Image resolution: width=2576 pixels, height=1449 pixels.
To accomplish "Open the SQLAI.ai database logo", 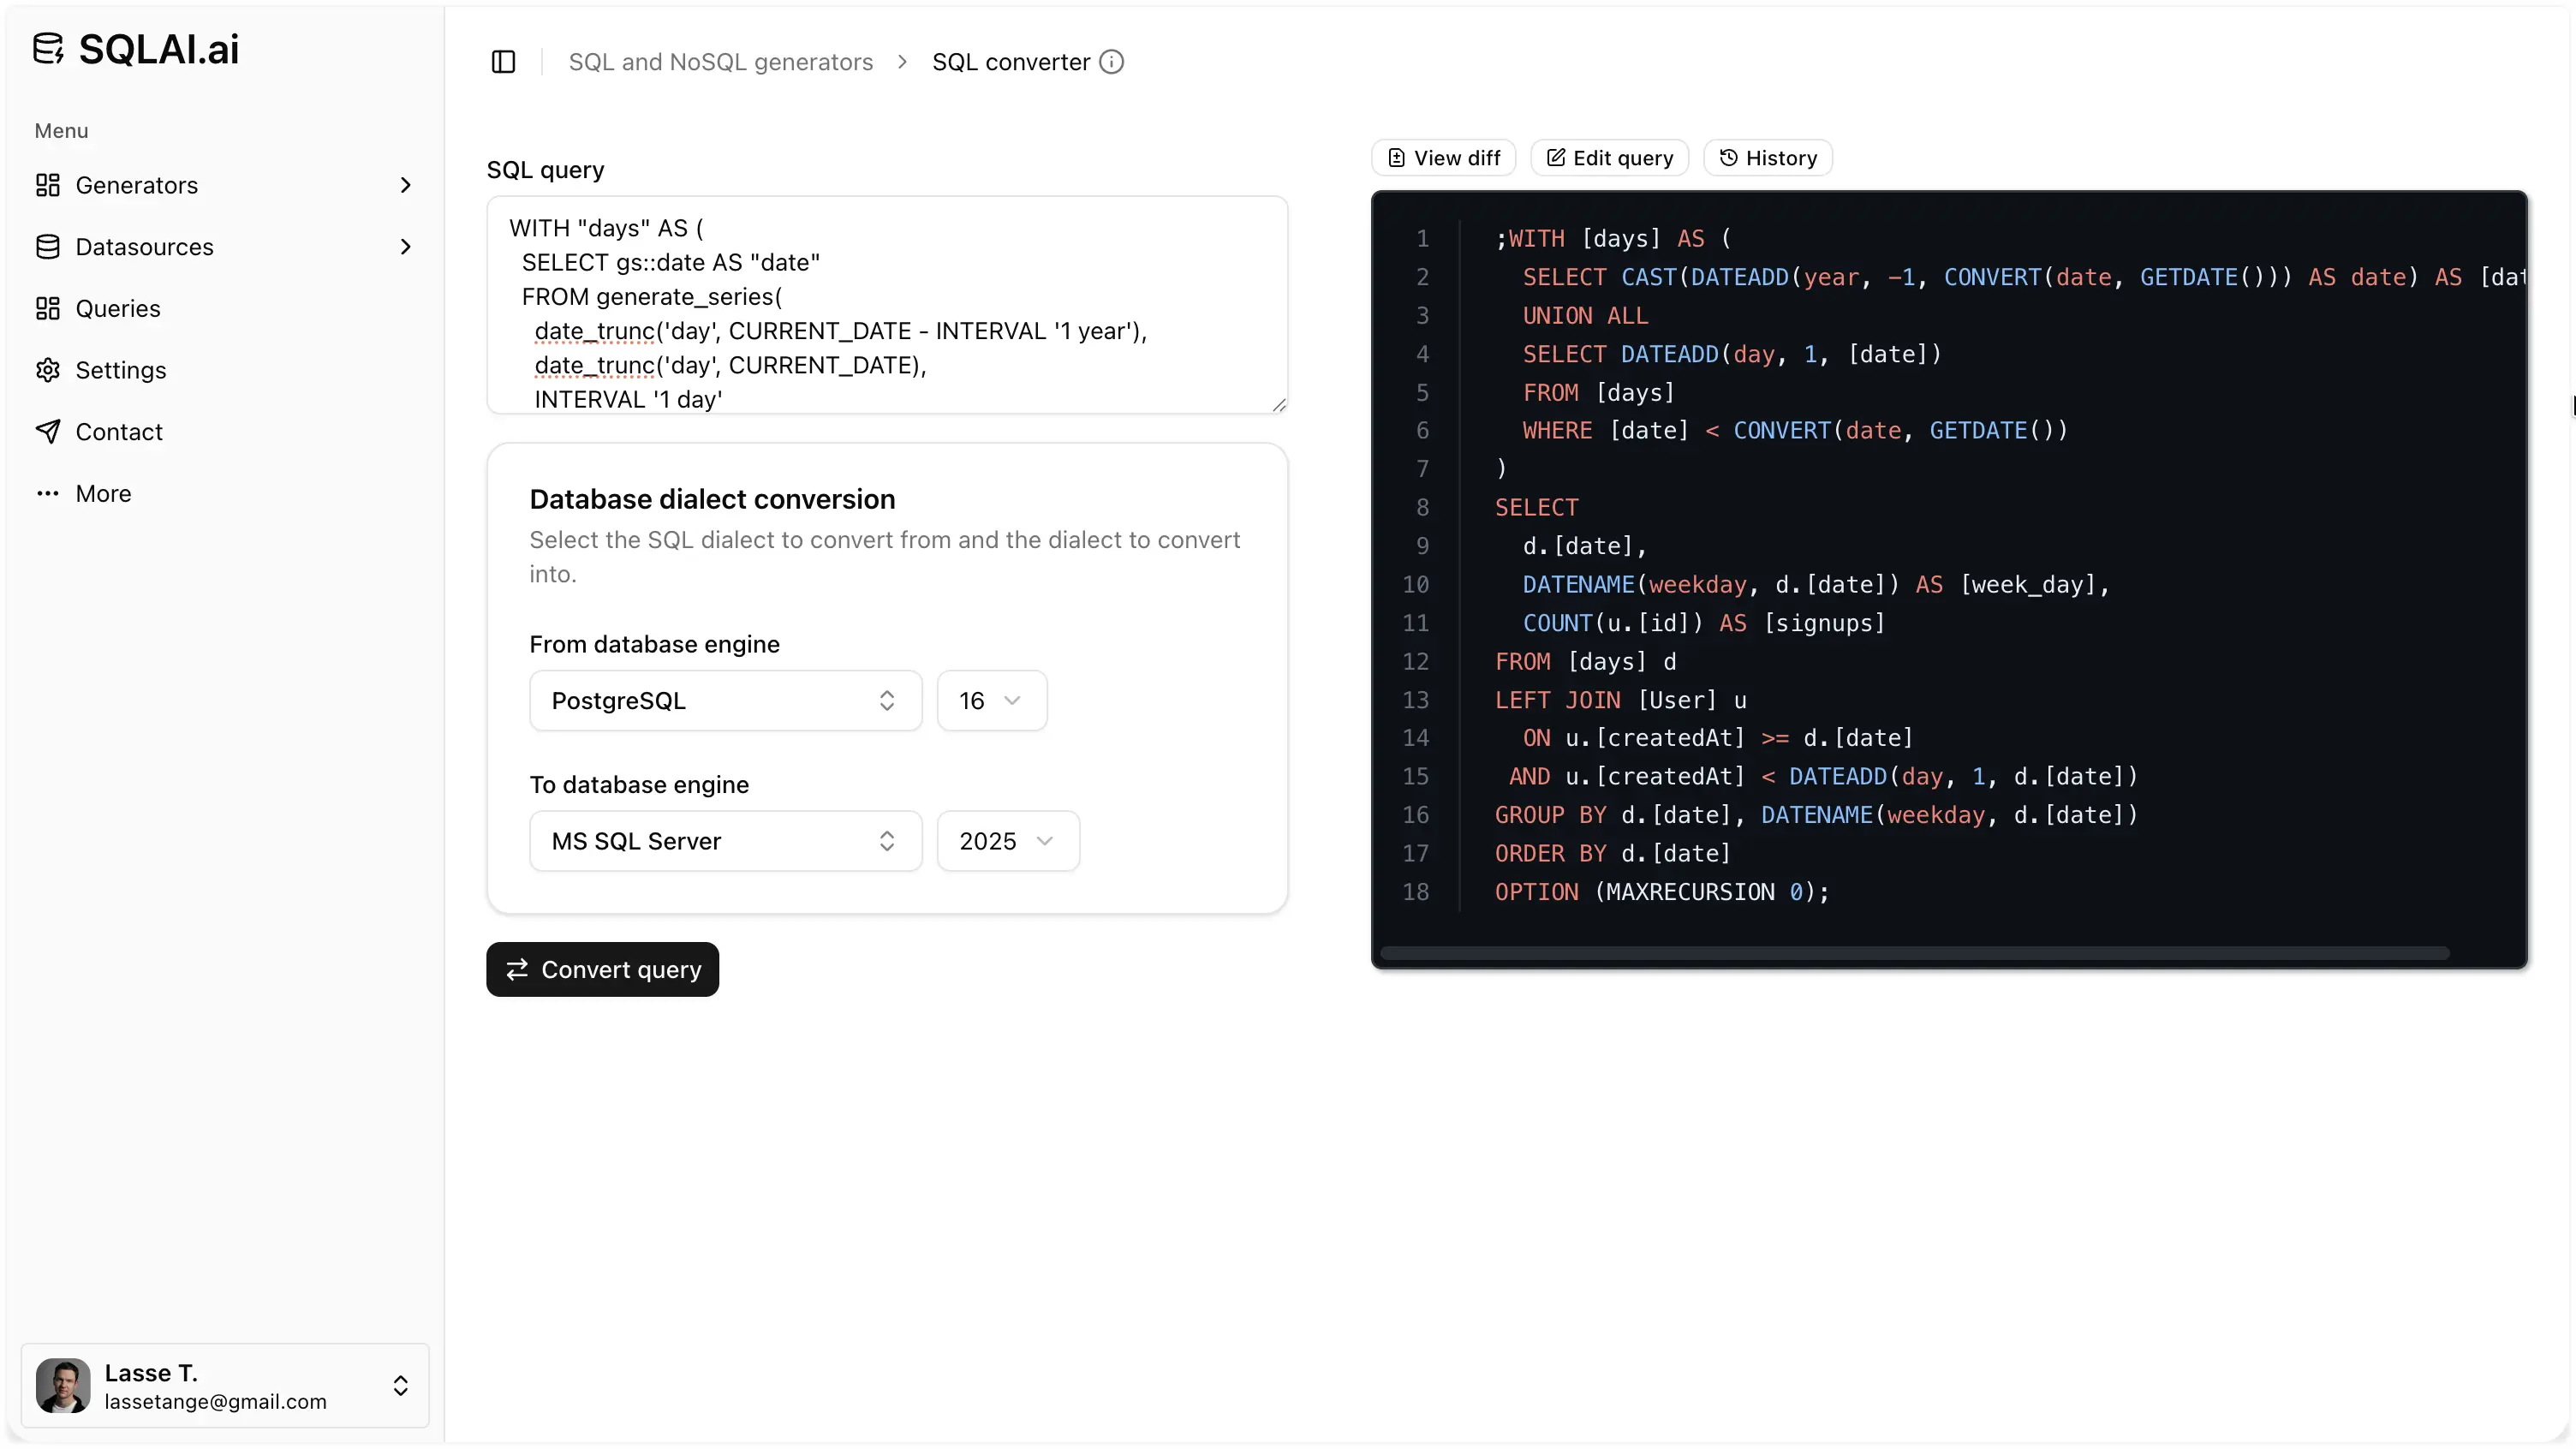I will (48, 47).
